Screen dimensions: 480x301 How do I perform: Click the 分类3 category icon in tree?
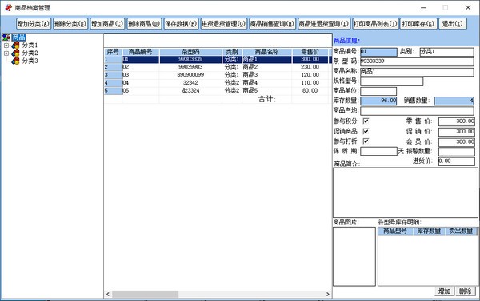pyautogui.click(x=15, y=61)
